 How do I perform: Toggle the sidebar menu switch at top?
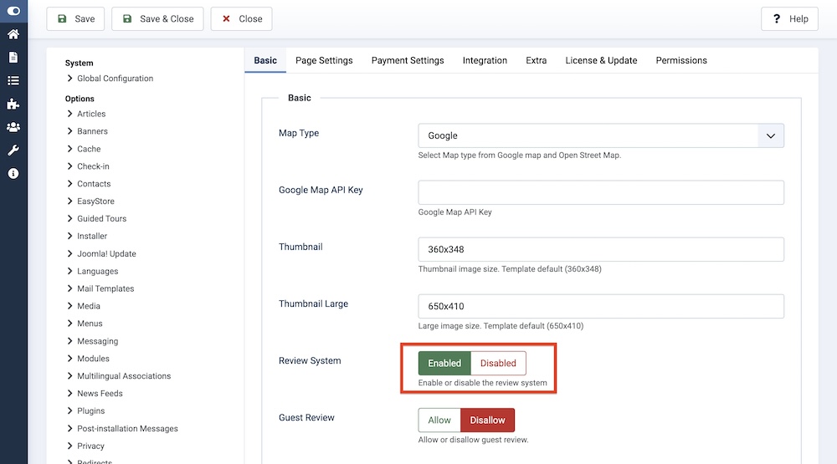pos(13,11)
